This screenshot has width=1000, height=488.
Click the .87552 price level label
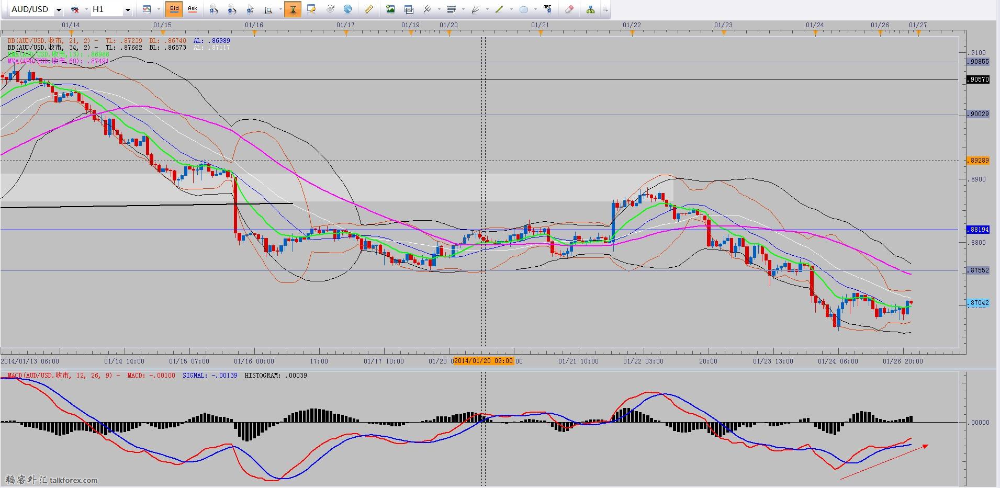pyautogui.click(x=978, y=270)
